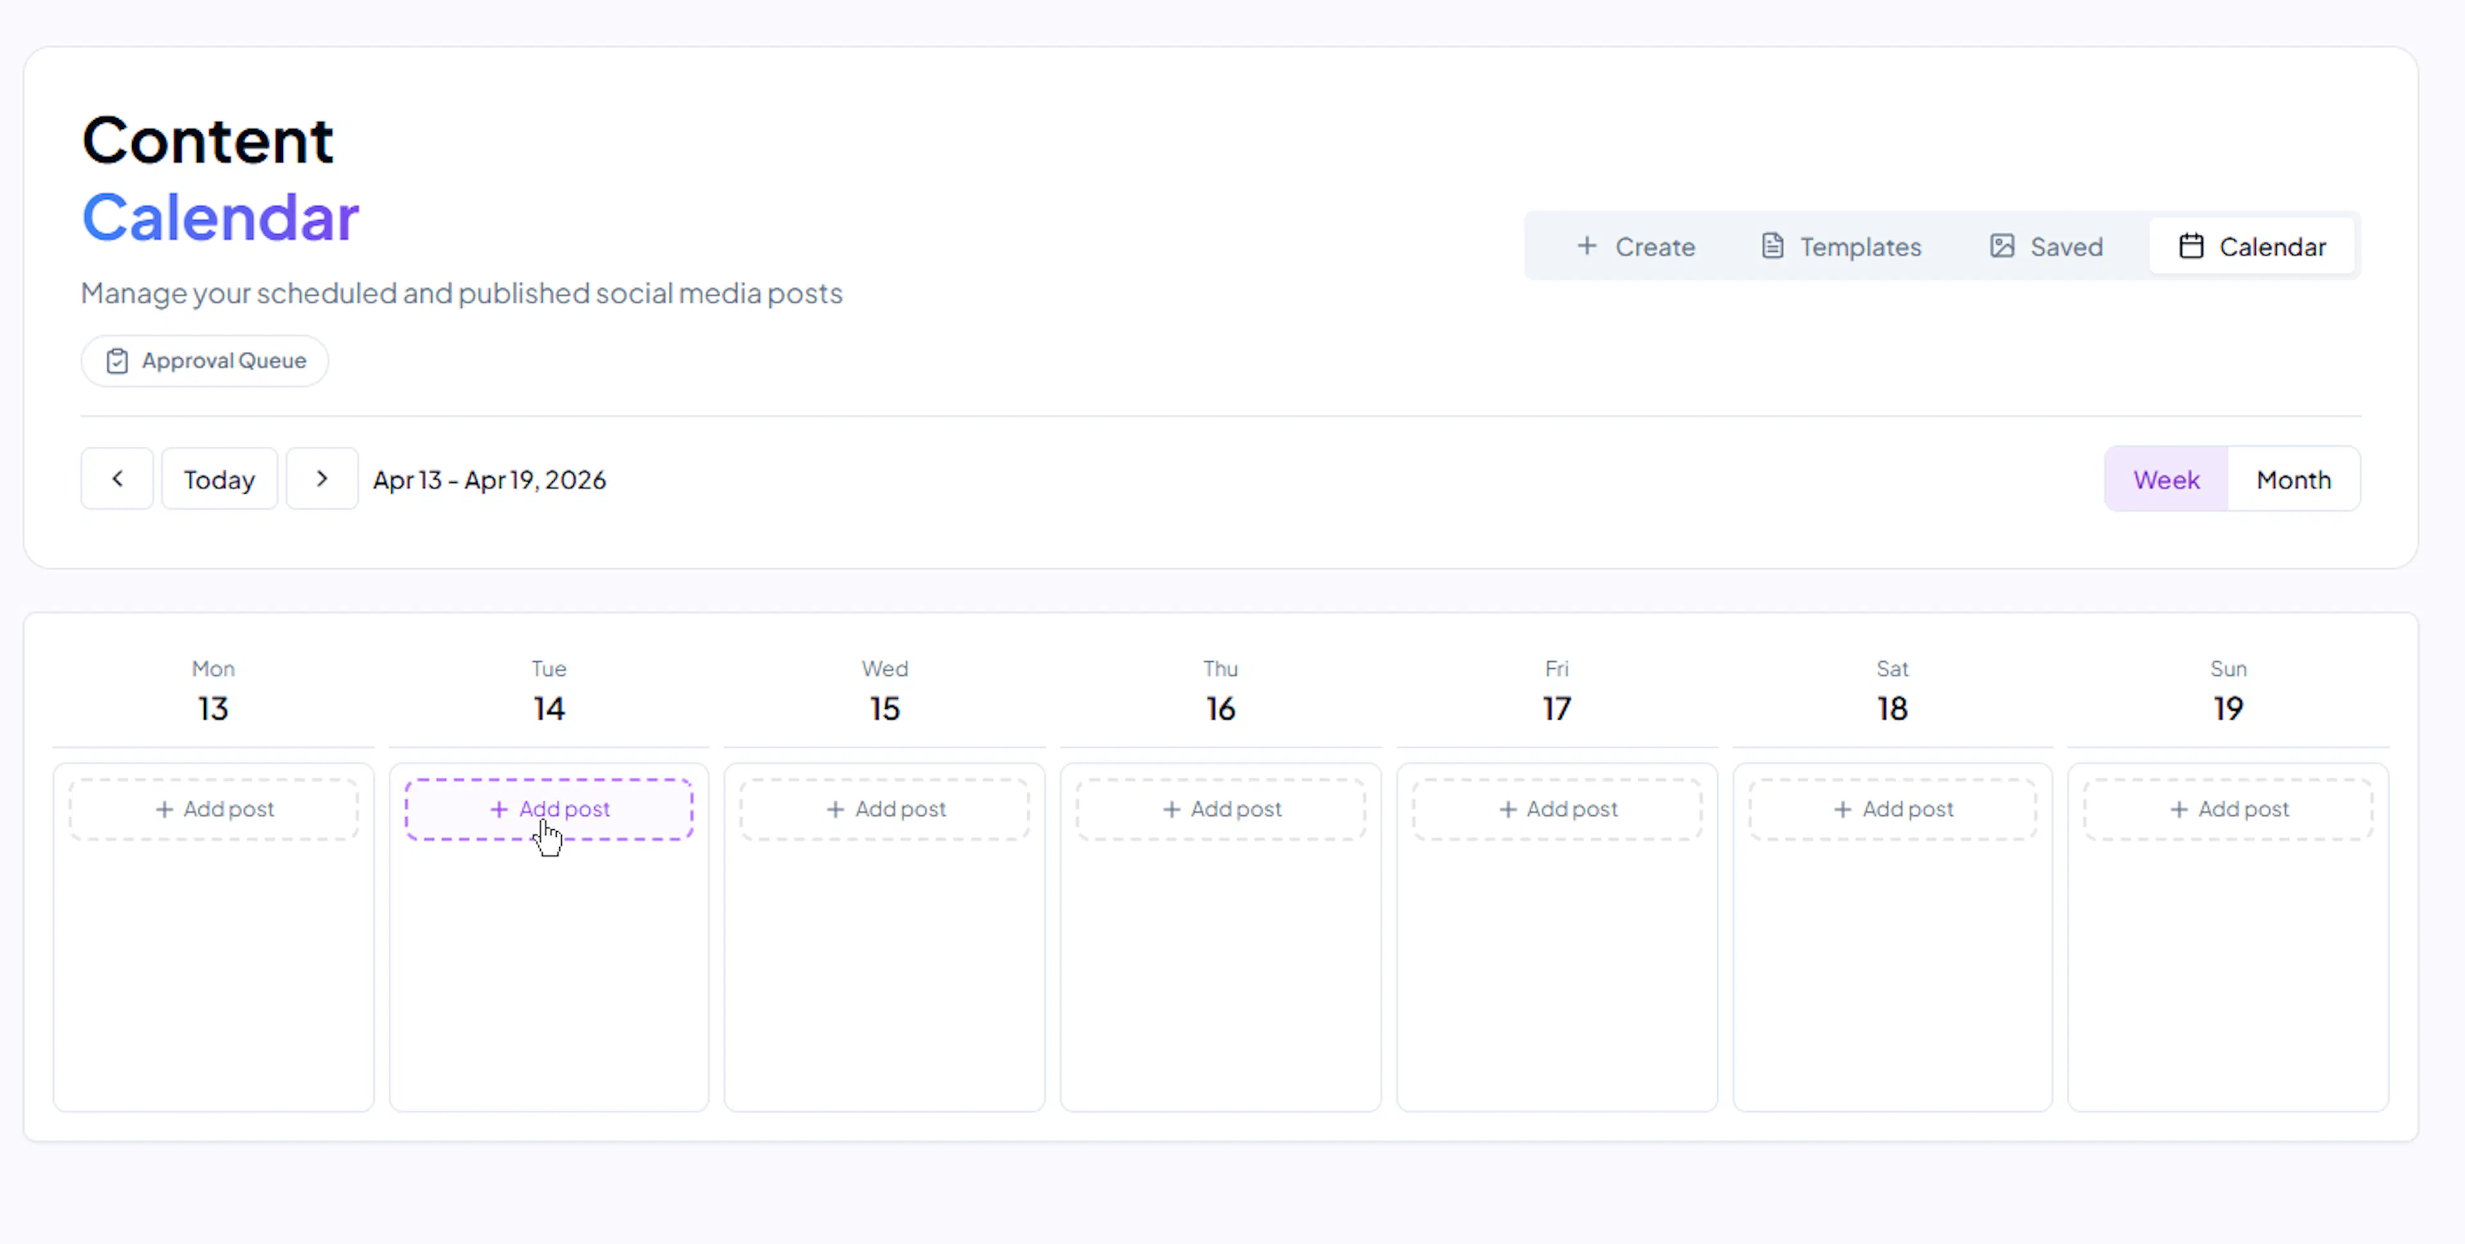The width and height of the screenshot is (2465, 1244).
Task: Add a post on Friday 17
Action: (1557, 809)
